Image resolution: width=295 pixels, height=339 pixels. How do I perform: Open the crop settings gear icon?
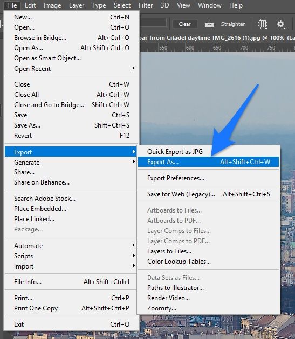click(x=281, y=24)
